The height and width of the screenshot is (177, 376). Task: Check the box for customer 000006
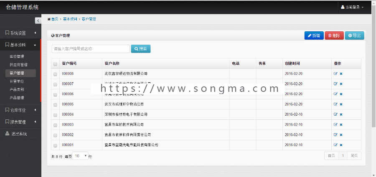(55, 95)
